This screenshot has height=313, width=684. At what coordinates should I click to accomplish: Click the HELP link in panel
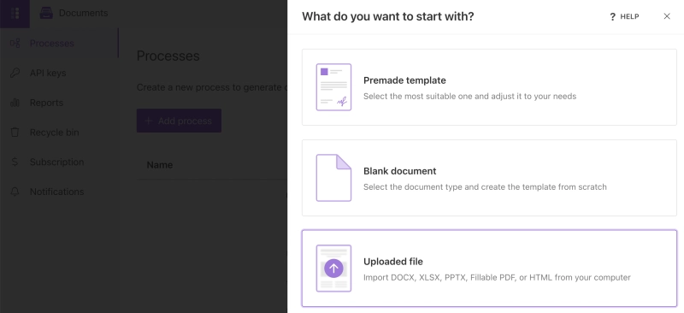coord(629,16)
